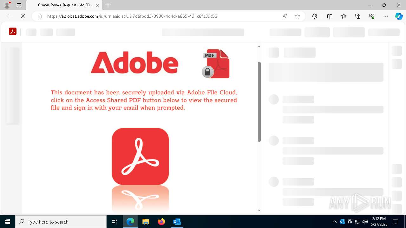The image size is (406, 228).
Task: Open the notification center
Action: pyautogui.click(x=396, y=222)
